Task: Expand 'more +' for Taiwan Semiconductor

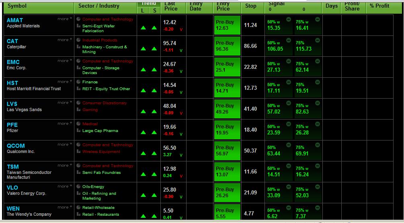Action: click(x=65, y=165)
